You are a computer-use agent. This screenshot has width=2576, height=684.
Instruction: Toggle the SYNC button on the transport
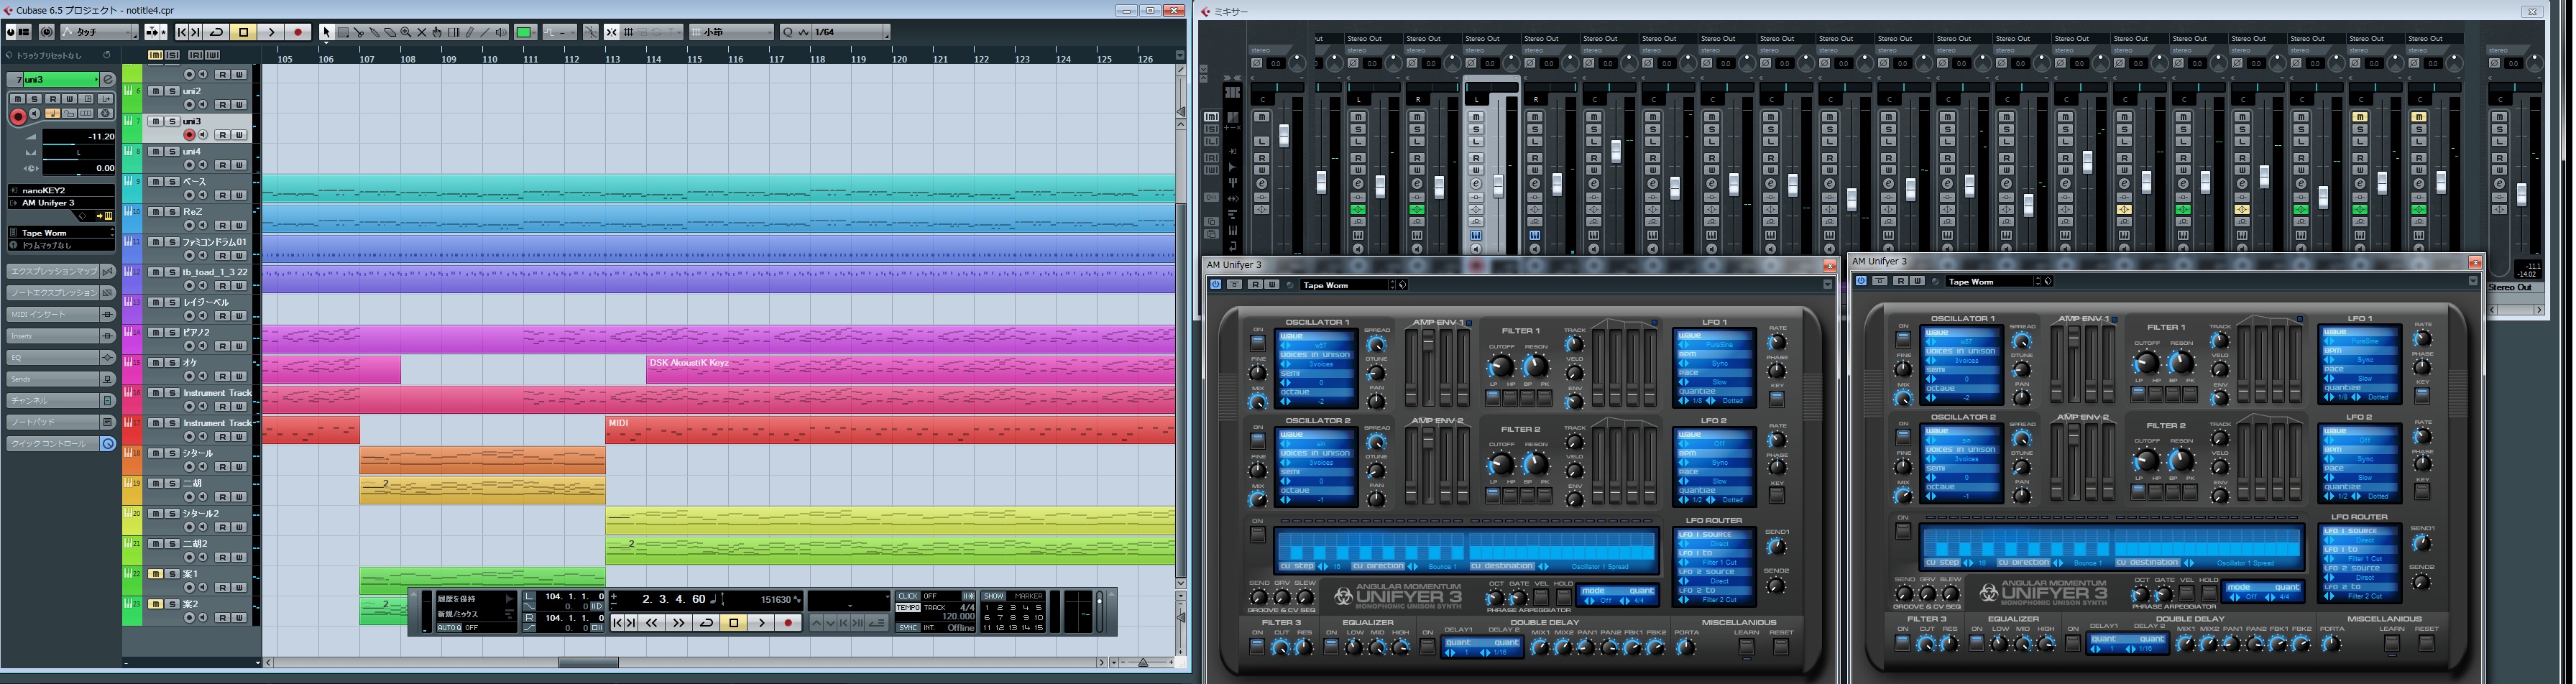907,628
